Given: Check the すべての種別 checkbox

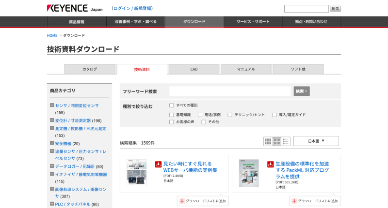Looking at the screenshot, I should pos(172,105).
